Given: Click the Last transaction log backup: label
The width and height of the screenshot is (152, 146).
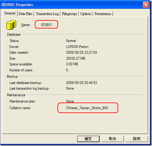Looking at the screenshot, I should 30,88.
